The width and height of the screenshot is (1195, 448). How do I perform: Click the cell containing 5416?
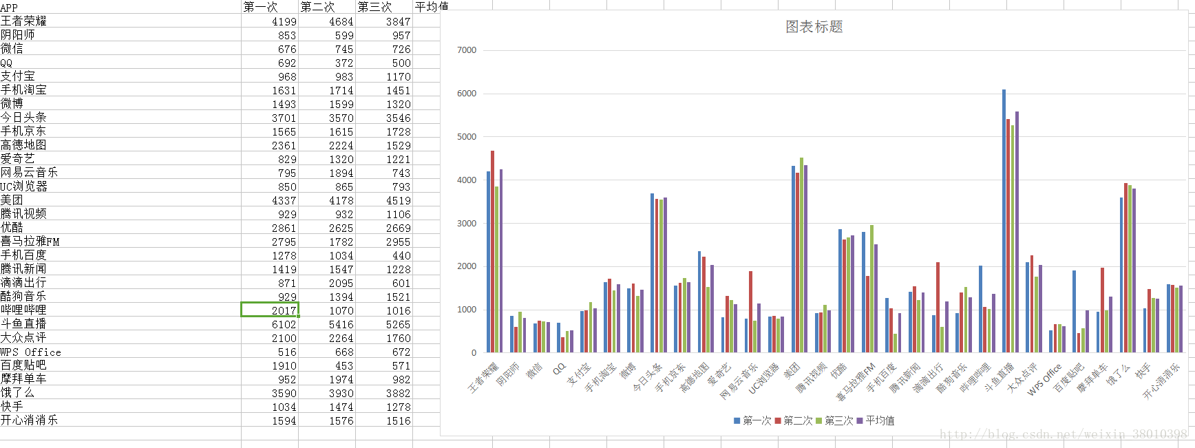[x=327, y=324]
